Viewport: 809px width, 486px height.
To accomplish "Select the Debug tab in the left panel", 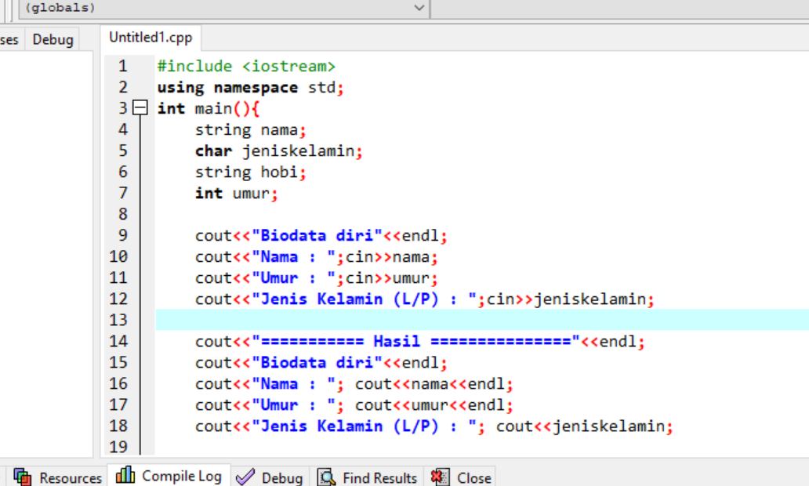I will (x=52, y=38).
